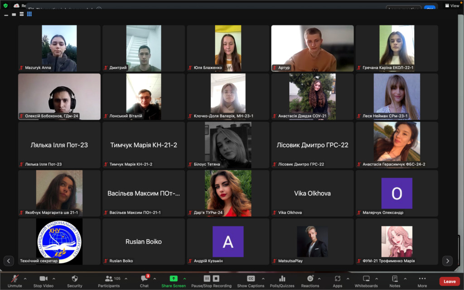This screenshot has height=290, width=464.
Task: Open the Notes icon
Action: coord(395,278)
